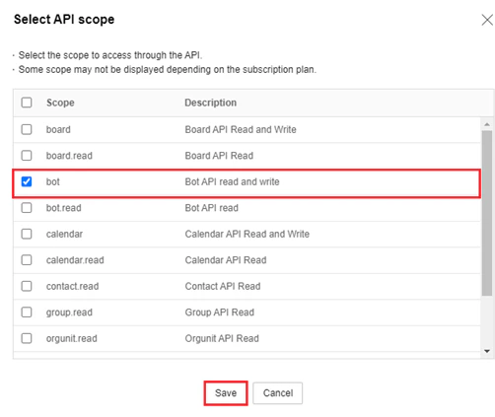Check the contact.read scope checkbox
Screen dimensions: 495x417
pos(27,286)
